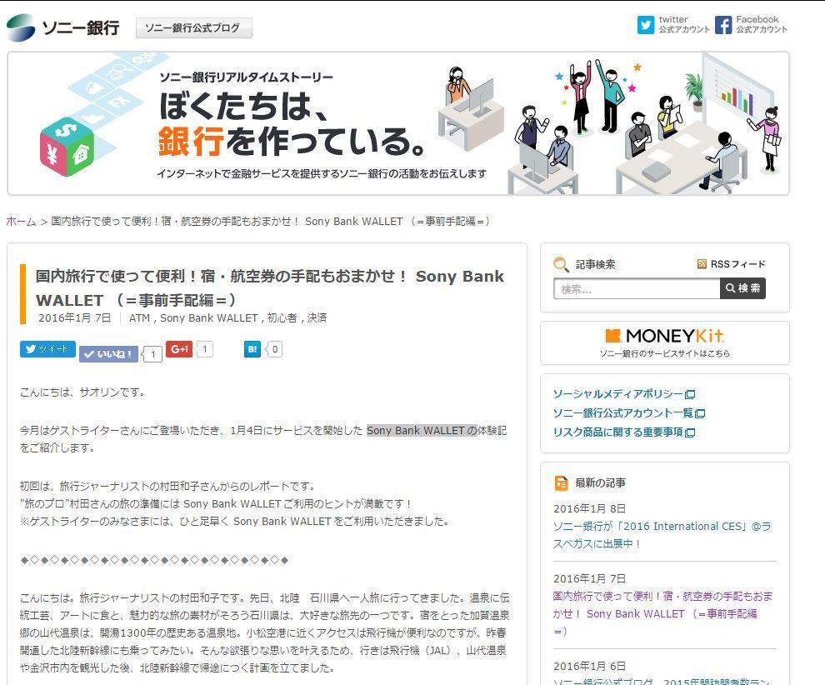
Task: Click the 最新の記事 heading text
Action: [600, 482]
